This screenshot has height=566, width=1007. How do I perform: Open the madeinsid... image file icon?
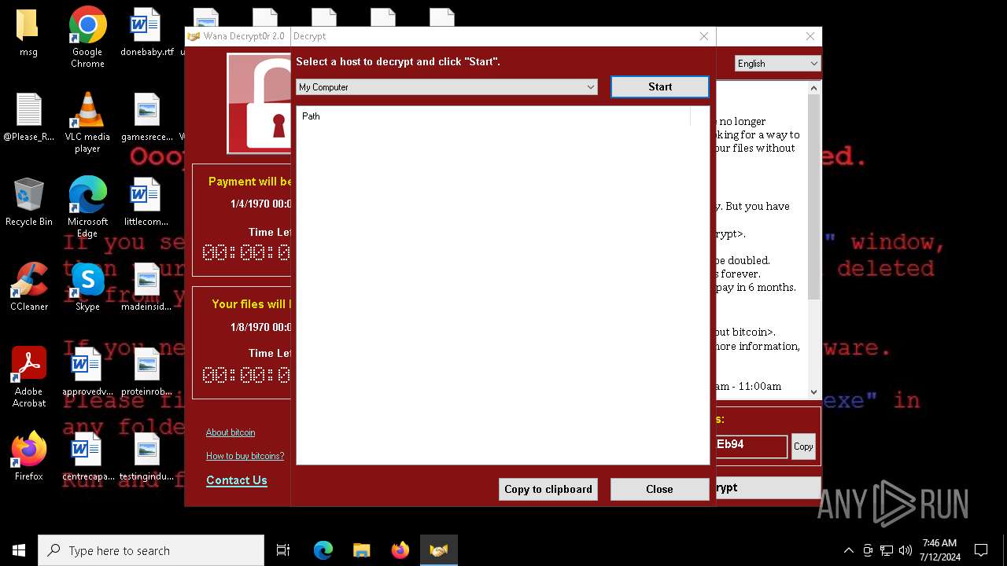click(146, 287)
